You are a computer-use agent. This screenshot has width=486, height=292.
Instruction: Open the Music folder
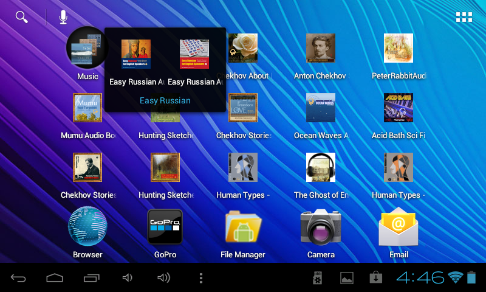[87, 48]
